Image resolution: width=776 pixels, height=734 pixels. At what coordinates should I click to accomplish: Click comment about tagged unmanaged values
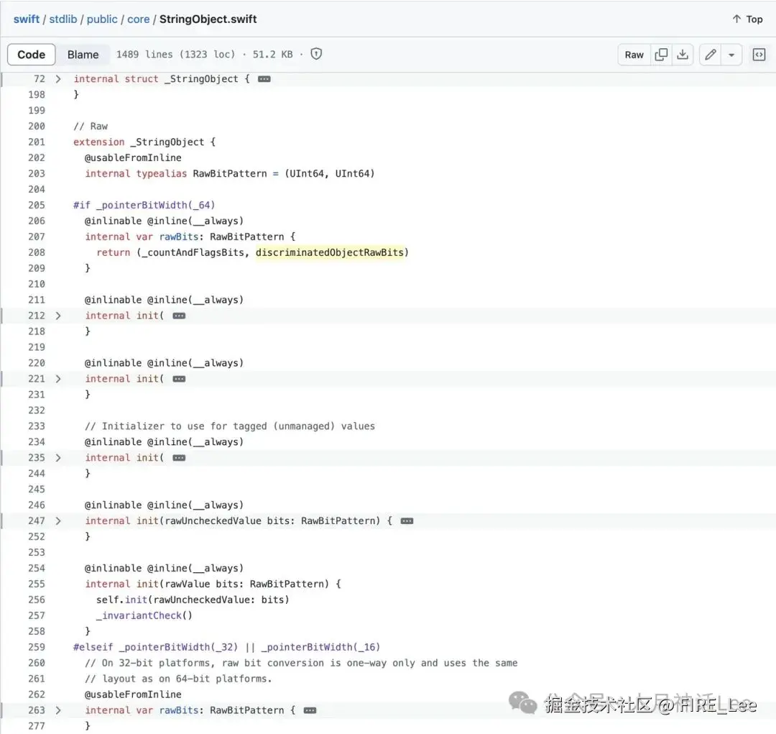[x=230, y=426]
